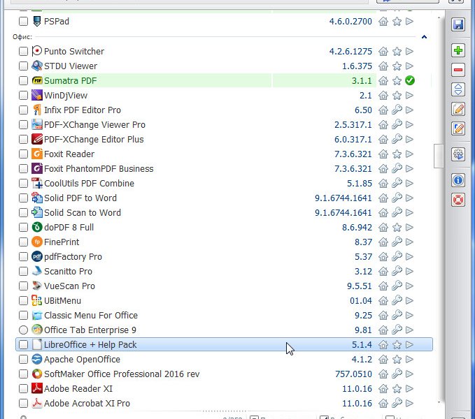Click key icon for VueScan Pro

(x=397, y=286)
